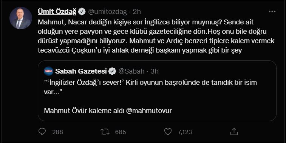Click the 7,123 likes count
Viewport: 286px width, 143px height.
tap(185, 132)
